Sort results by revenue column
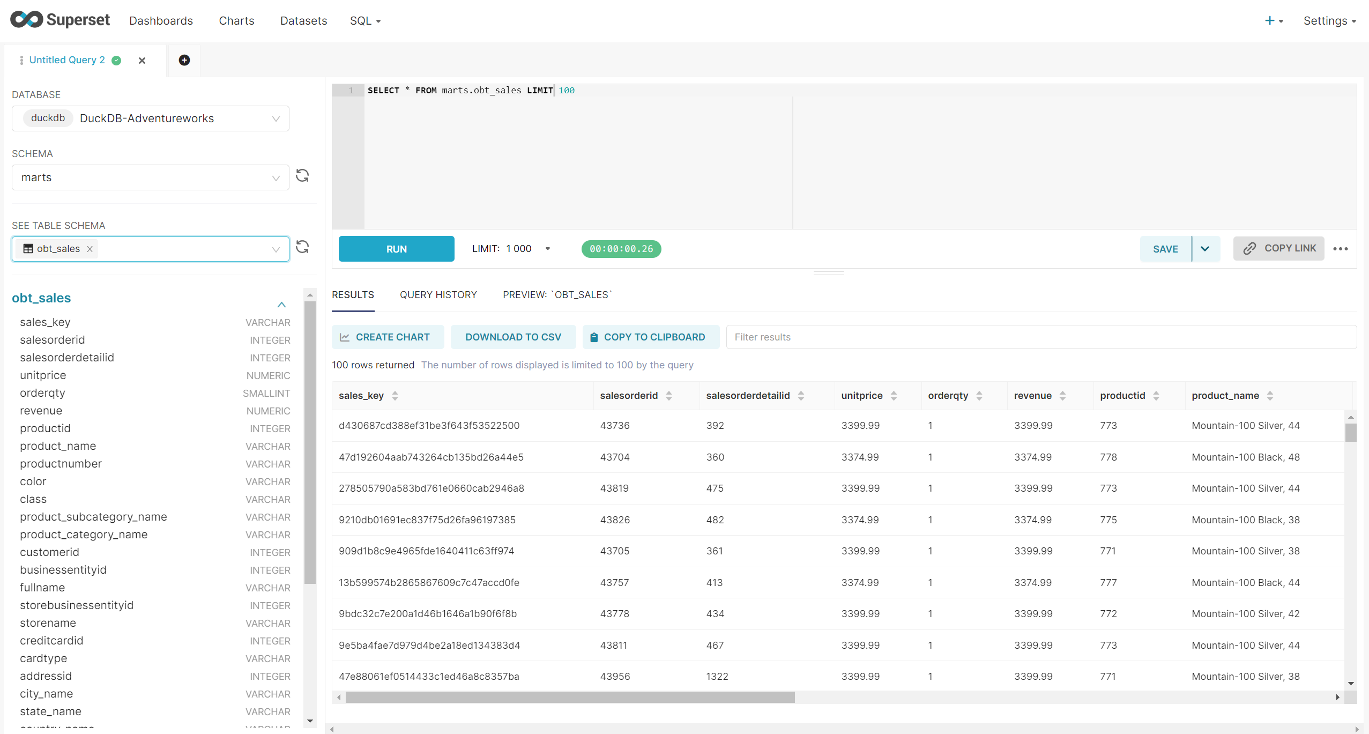Image resolution: width=1369 pixels, height=734 pixels. pyautogui.click(x=1062, y=396)
